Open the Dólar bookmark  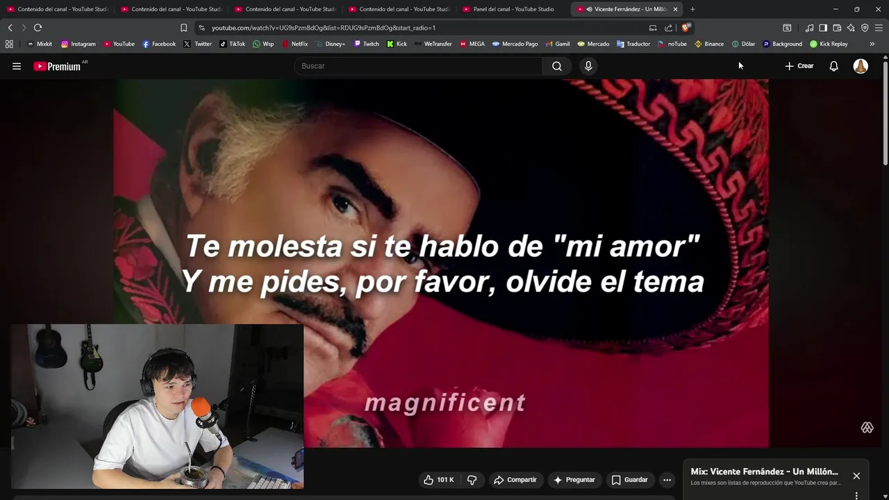[743, 44]
